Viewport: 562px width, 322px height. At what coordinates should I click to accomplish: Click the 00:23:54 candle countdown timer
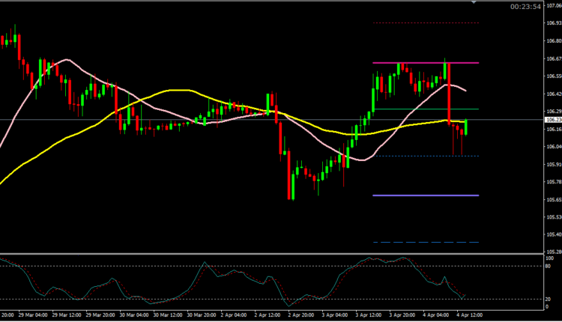525,7
